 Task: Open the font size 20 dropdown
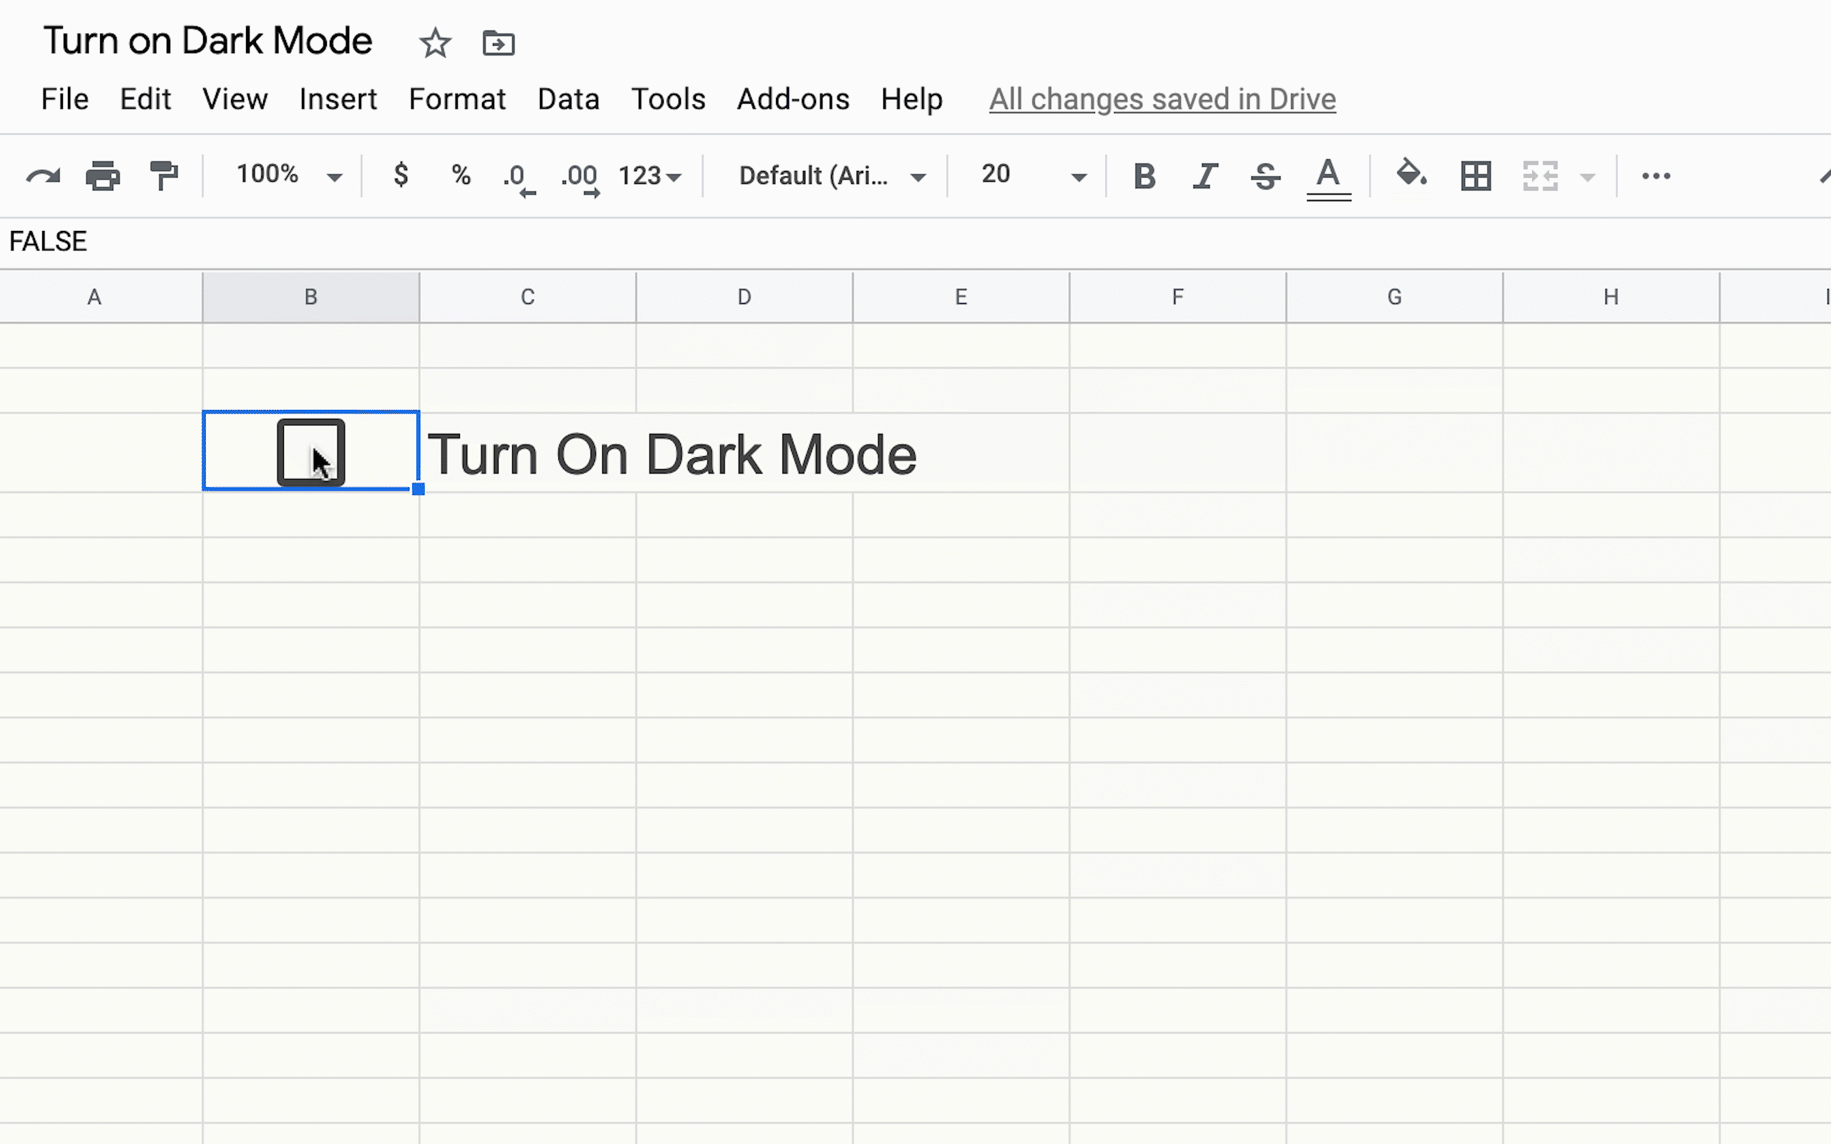pyautogui.click(x=1033, y=176)
